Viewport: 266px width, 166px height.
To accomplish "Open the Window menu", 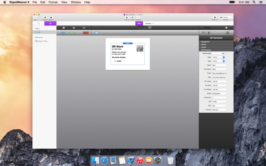I will click(76, 2).
